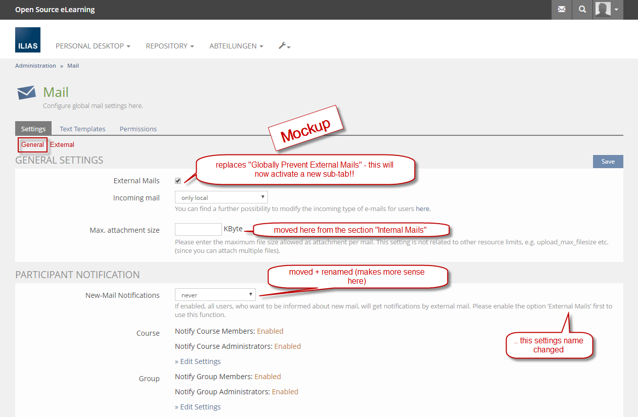Open the Repository menu
The height and width of the screenshot is (417, 638).
[169, 46]
